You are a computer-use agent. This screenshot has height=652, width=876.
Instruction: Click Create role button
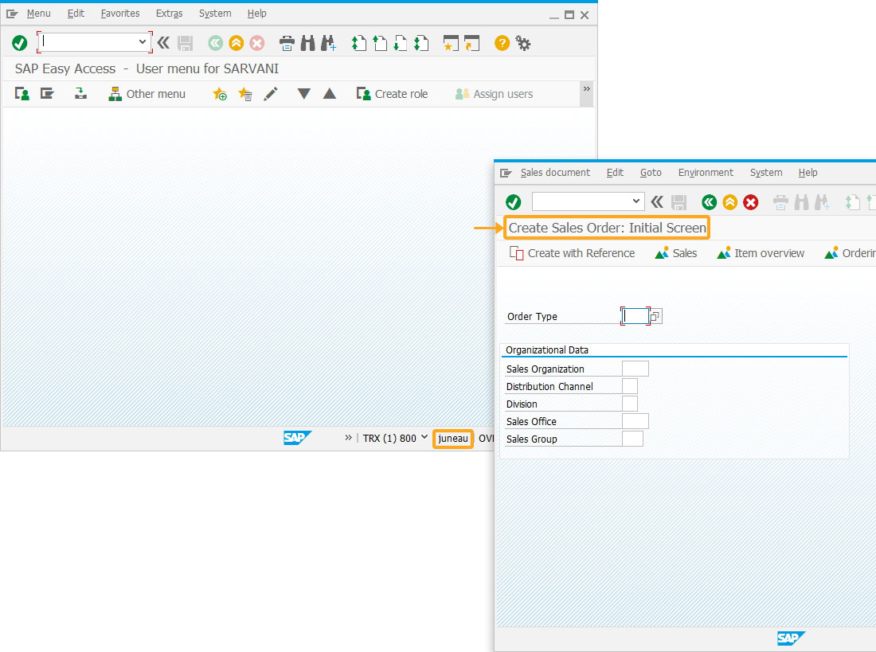point(392,94)
